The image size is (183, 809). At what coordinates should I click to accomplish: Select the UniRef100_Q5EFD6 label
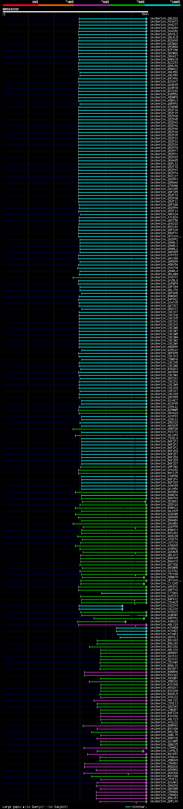coord(164,429)
